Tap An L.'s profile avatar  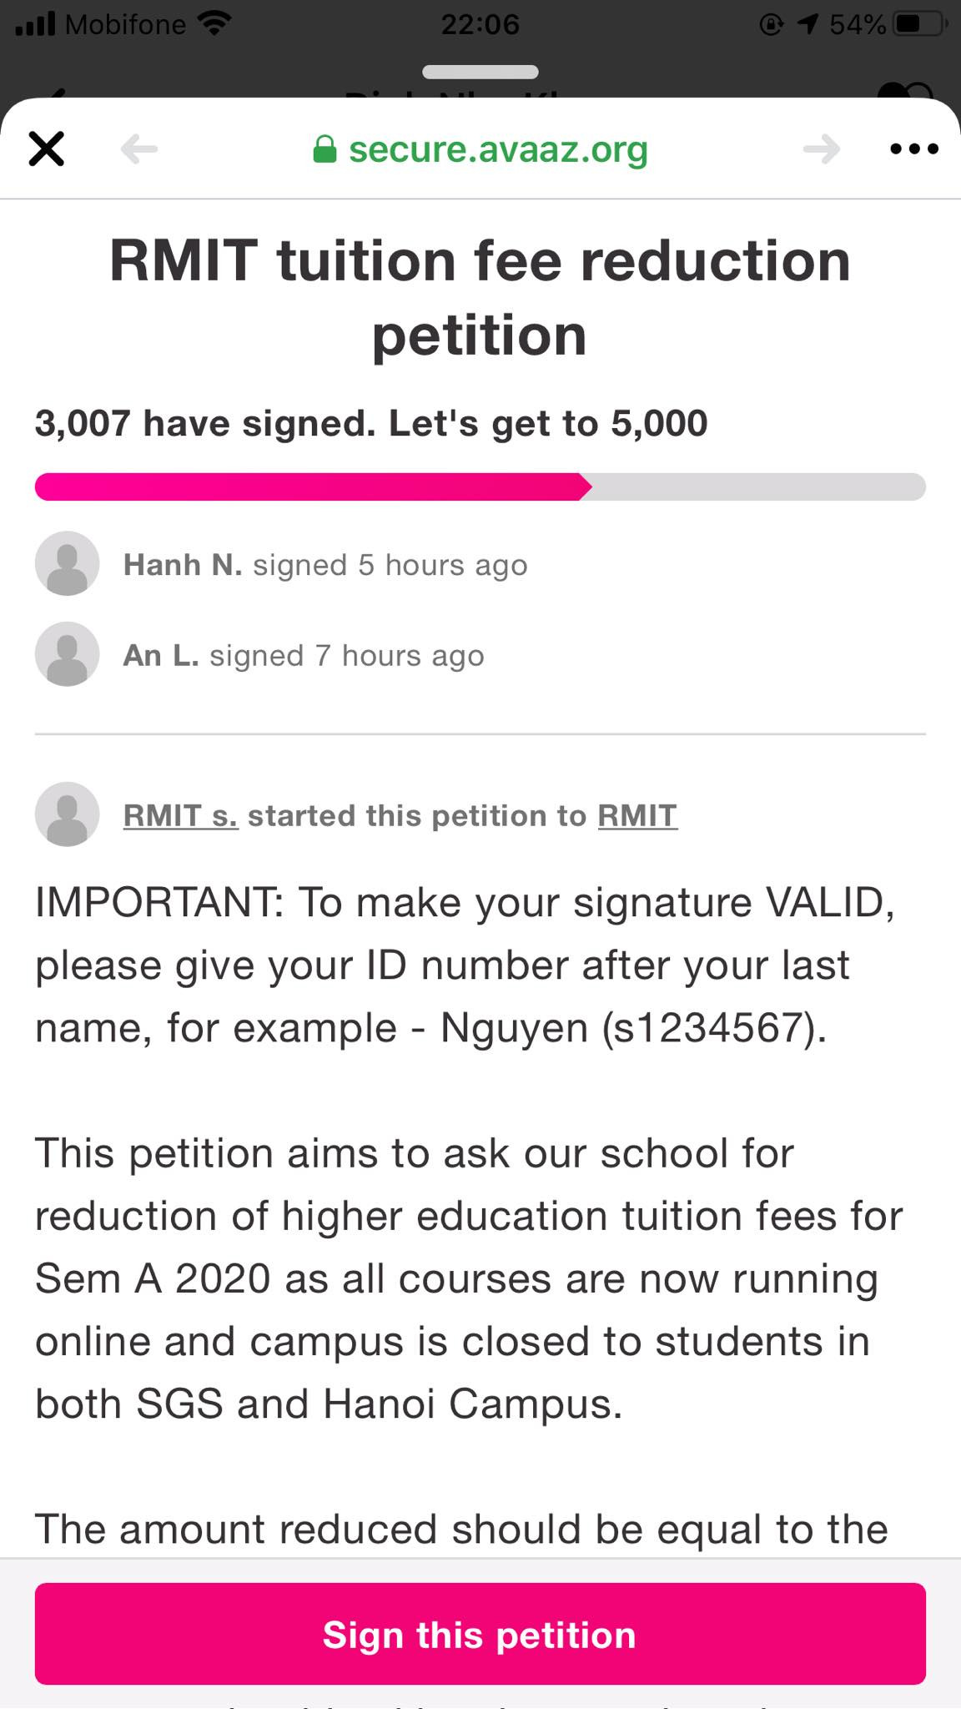pyautogui.click(x=67, y=655)
